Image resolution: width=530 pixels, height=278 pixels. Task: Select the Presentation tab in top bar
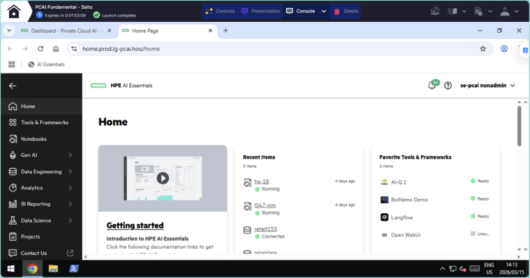[x=260, y=11]
